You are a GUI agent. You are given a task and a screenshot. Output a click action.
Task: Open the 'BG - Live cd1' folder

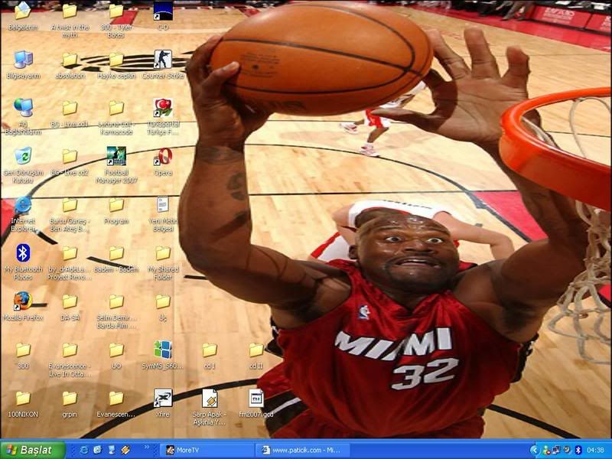tap(70, 108)
